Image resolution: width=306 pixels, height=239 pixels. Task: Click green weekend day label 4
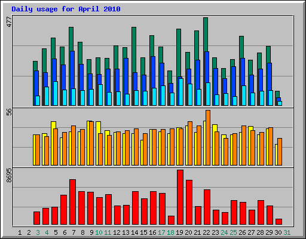(x=47, y=232)
